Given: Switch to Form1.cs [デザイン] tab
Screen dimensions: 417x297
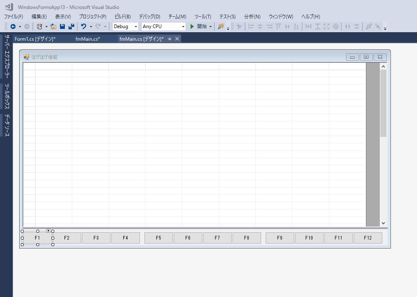Looking at the screenshot, I should (x=35, y=39).
